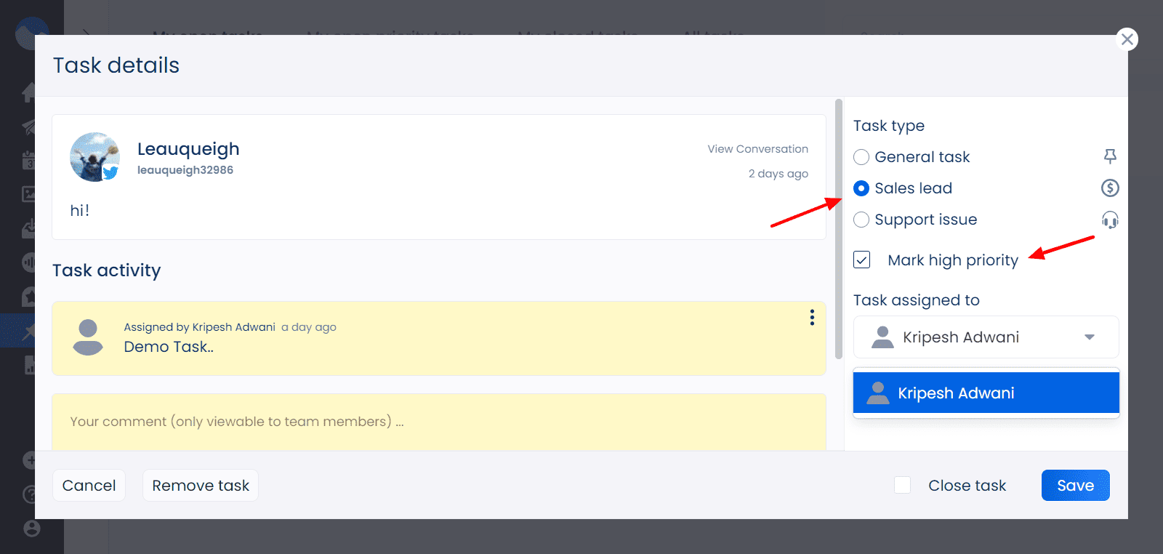Click Leauqueigh's profile avatar
Image resolution: width=1163 pixels, height=554 pixels.
[x=94, y=157]
